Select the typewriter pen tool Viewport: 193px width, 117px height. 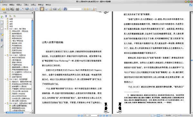(x=59, y=9)
